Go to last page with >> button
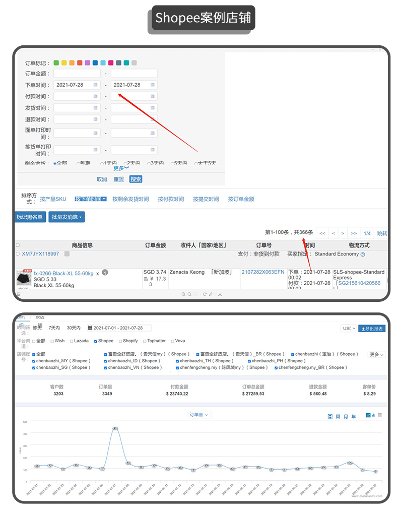Image resolution: width=398 pixels, height=514 pixels. point(354,233)
